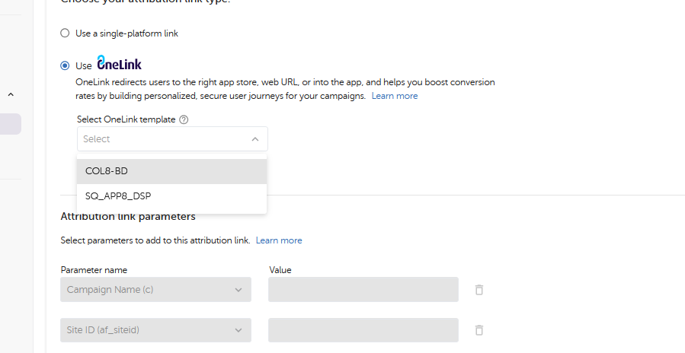The height and width of the screenshot is (353, 685).
Task: Click the Select placeholder in OneLink template box
Action: 97,139
